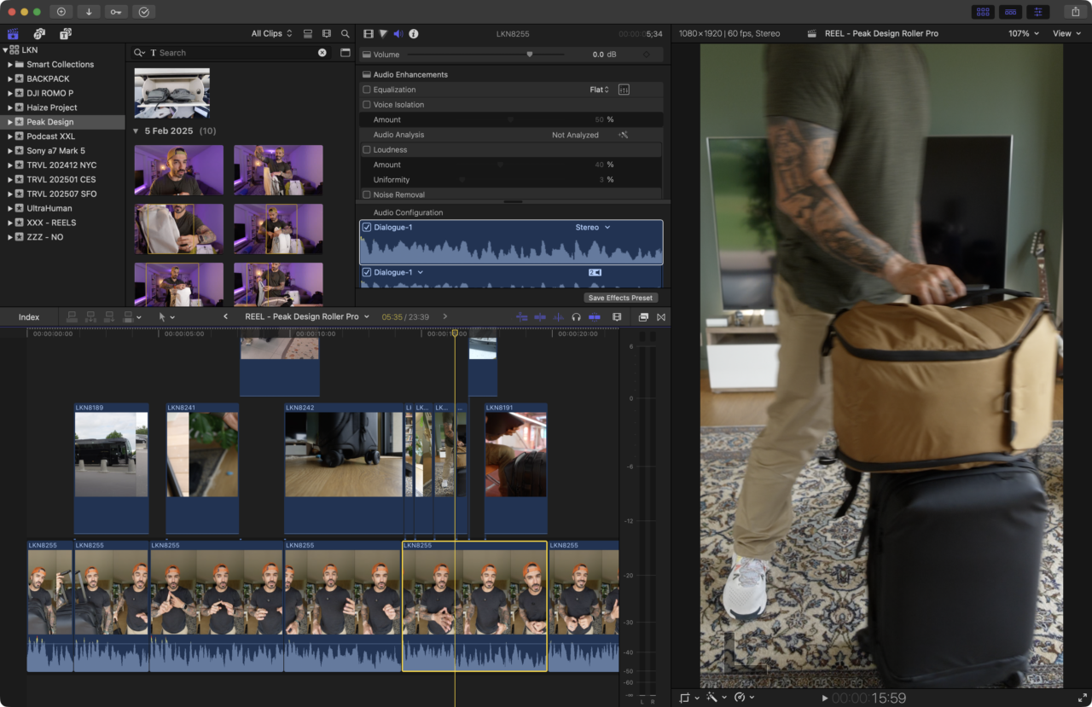Uncheck the Dialogue-1 audio channel
Screen dimensions: 1092x707
[x=368, y=227]
